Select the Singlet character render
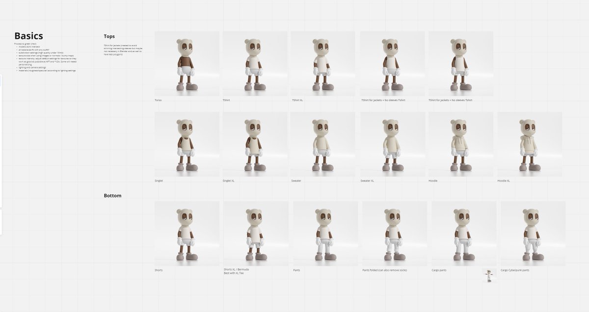589x312 pixels. tap(187, 144)
